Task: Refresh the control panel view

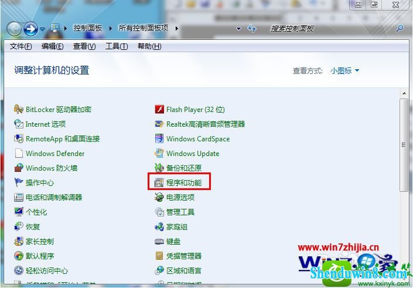Action: pyautogui.click(x=252, y=28)
